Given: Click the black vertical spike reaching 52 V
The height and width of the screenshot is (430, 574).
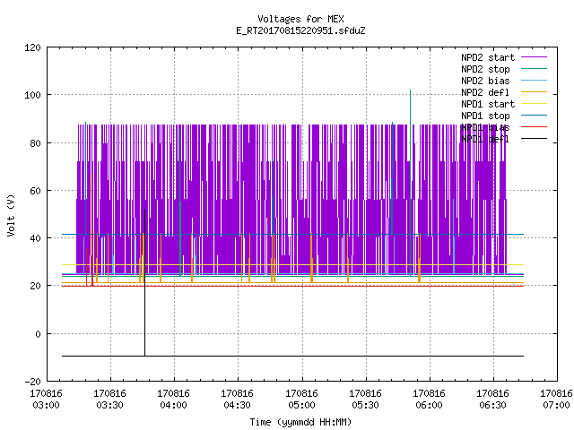Looking at the screenshot, I should click(144, 281).
